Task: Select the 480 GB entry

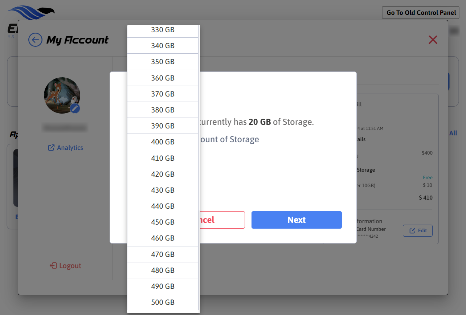Action: point(163,270)
